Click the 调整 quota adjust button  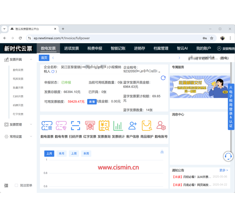(x=92, y=102)
